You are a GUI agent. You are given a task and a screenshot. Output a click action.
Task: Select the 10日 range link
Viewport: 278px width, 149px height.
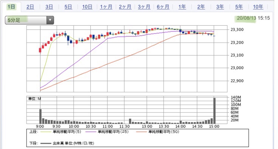pyautogui.click(x=87, y=7)
